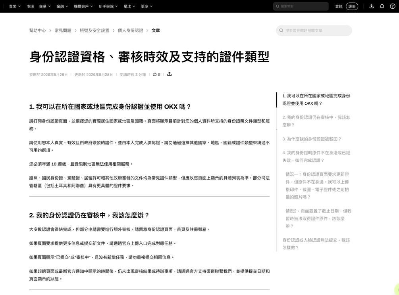
Task: Go to 幫助中心 breadcrumb
Action: point(38,31)
